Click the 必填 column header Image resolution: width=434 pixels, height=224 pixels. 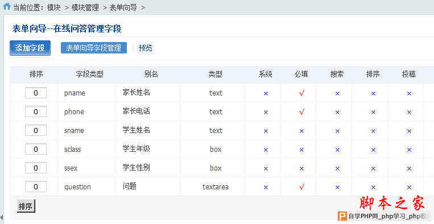[x=301, y=74]
